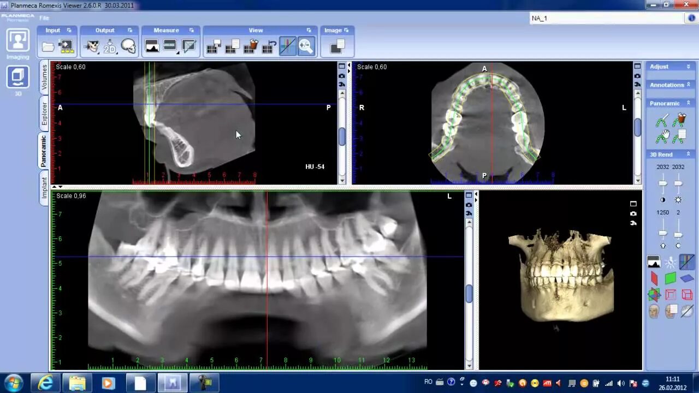Click the first layout icon in View
This screenshot has height=393, width=699.
pyautogui.click(x=214, y=47)
